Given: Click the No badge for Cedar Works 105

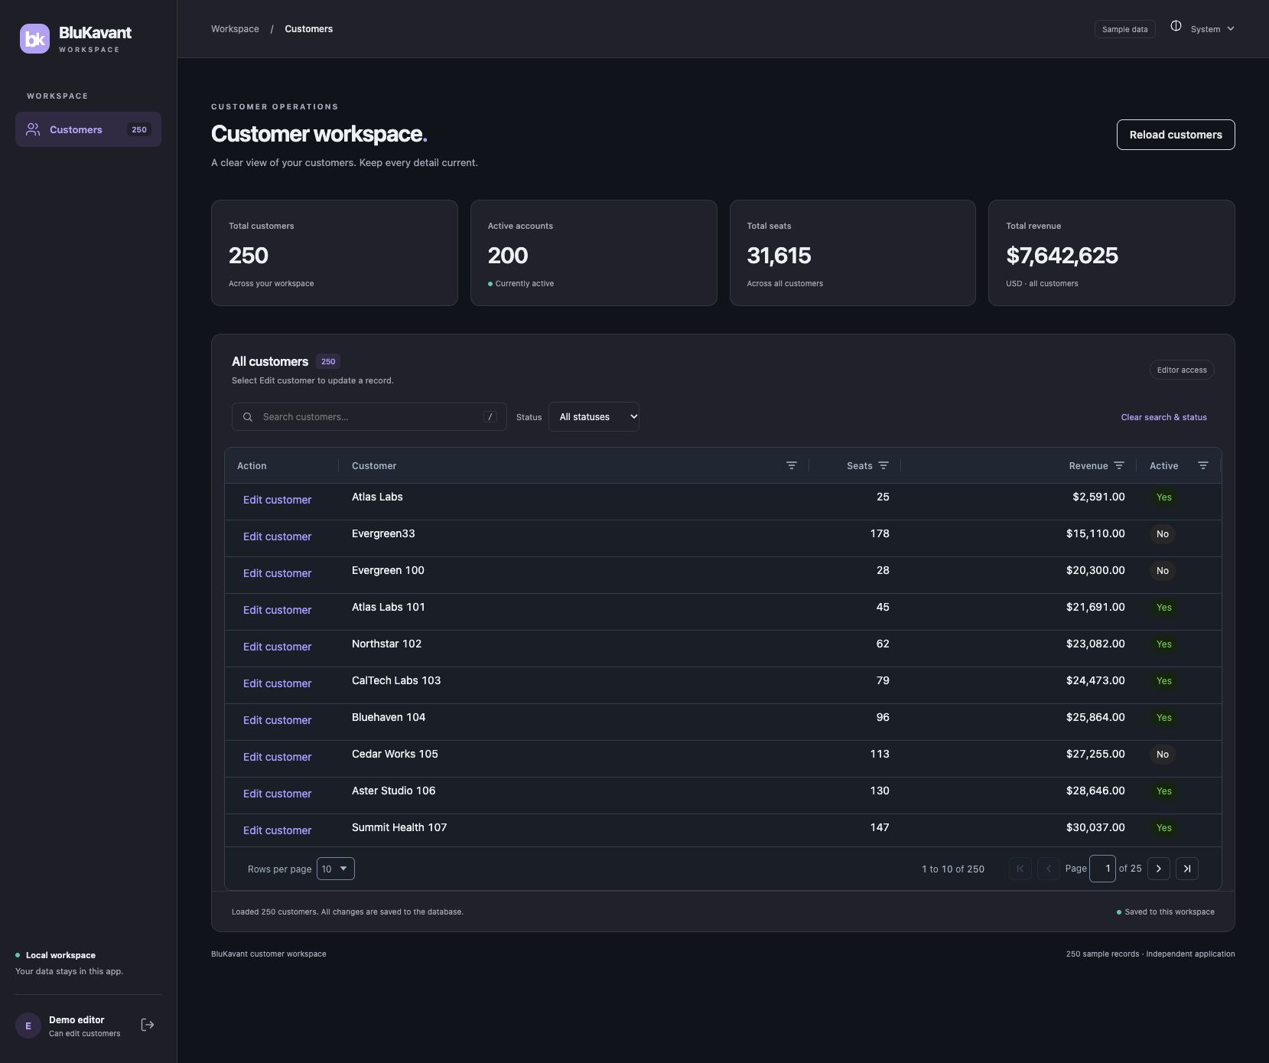Looking at the screenshot, I should (x=1163, y=755).
